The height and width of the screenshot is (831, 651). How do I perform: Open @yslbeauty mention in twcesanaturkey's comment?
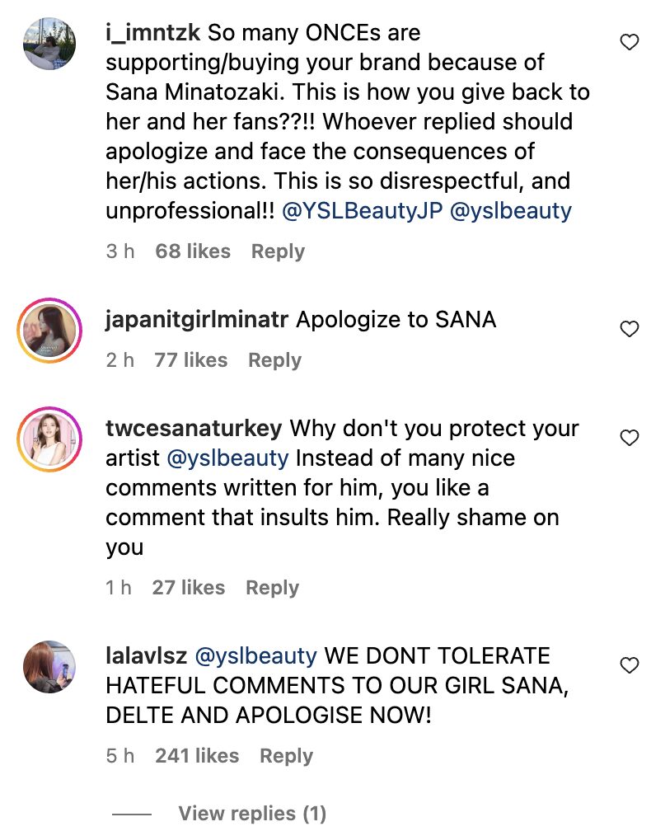(227, 458)
